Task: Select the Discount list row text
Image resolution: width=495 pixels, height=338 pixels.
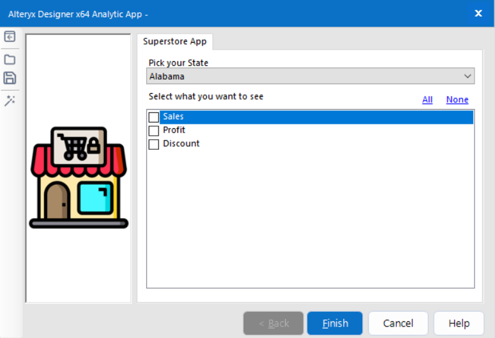Action: click(181, 143)
